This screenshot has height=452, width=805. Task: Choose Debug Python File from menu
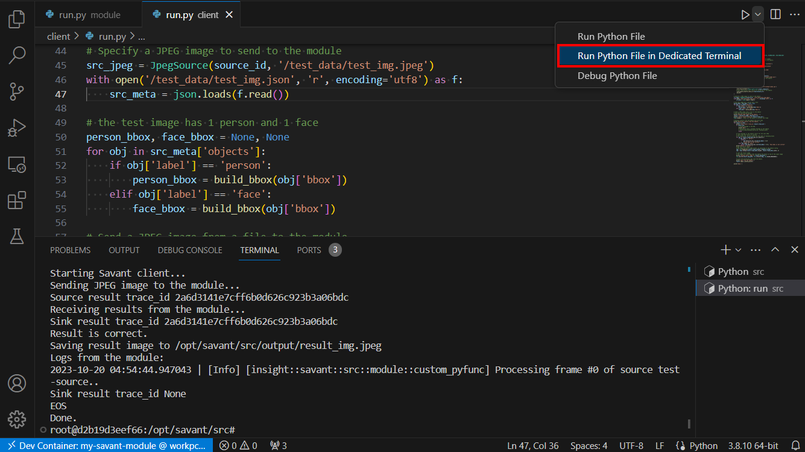617,76
